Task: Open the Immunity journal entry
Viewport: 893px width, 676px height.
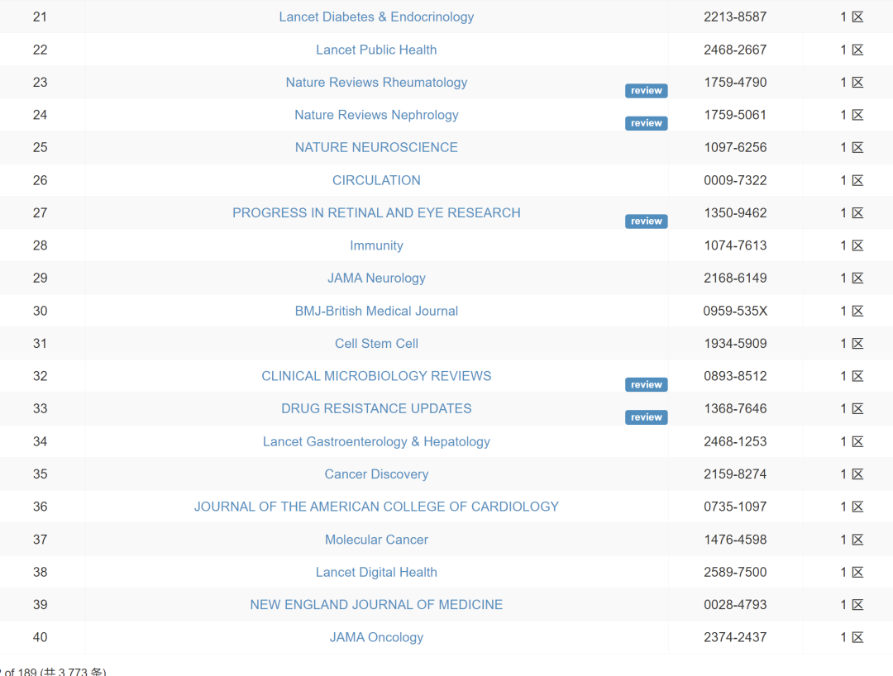Action: (376, 245)
